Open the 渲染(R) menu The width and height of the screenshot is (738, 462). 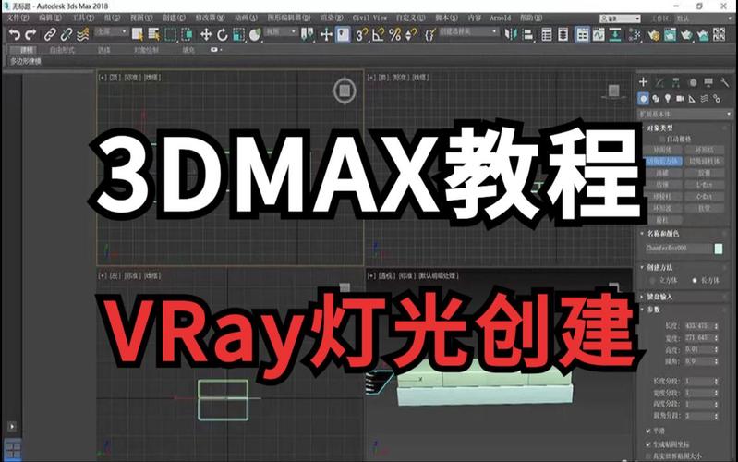pos(332,18)
